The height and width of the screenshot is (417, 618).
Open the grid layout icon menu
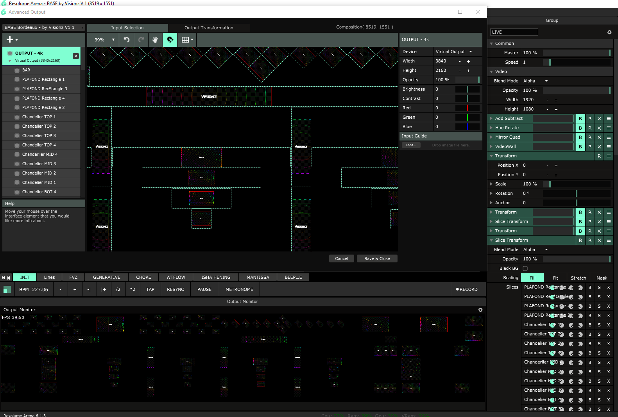[187, 40]
